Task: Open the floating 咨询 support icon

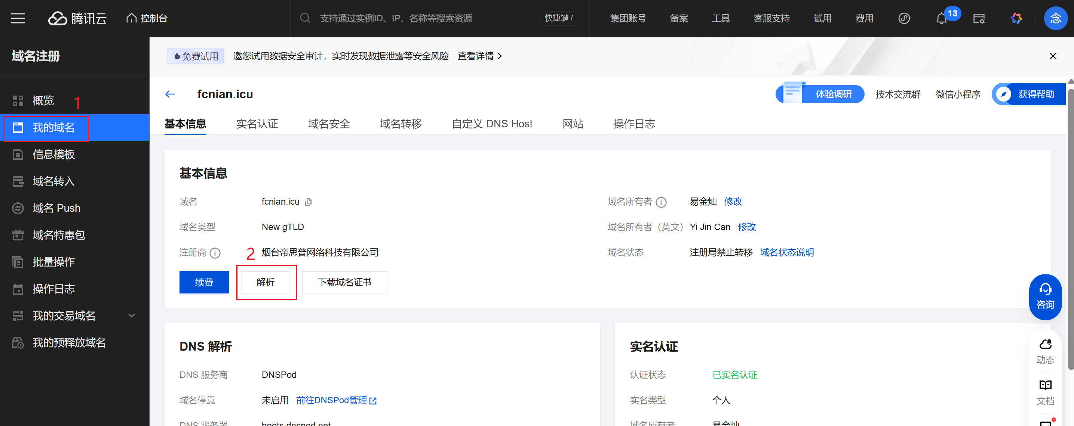Action: [x=1045, y=296]
